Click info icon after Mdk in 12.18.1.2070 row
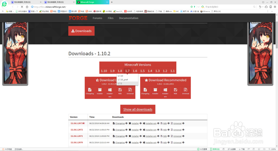Viewport: 278px width, 151px height. pos(169,142)
